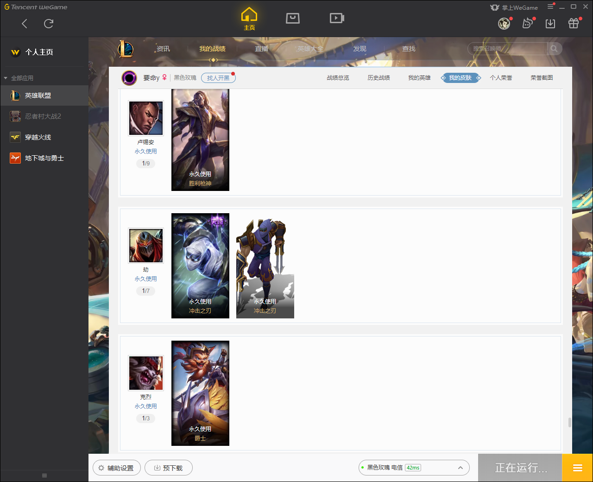Click the 爵士 skin card
The width and height of the screenshot is (593, 482).
(x=200, y=393)
